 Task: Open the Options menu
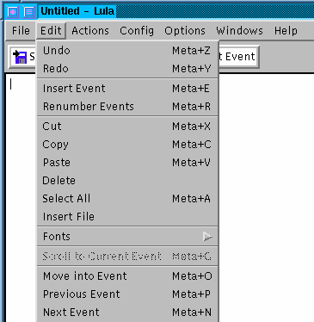click(185, 31)
